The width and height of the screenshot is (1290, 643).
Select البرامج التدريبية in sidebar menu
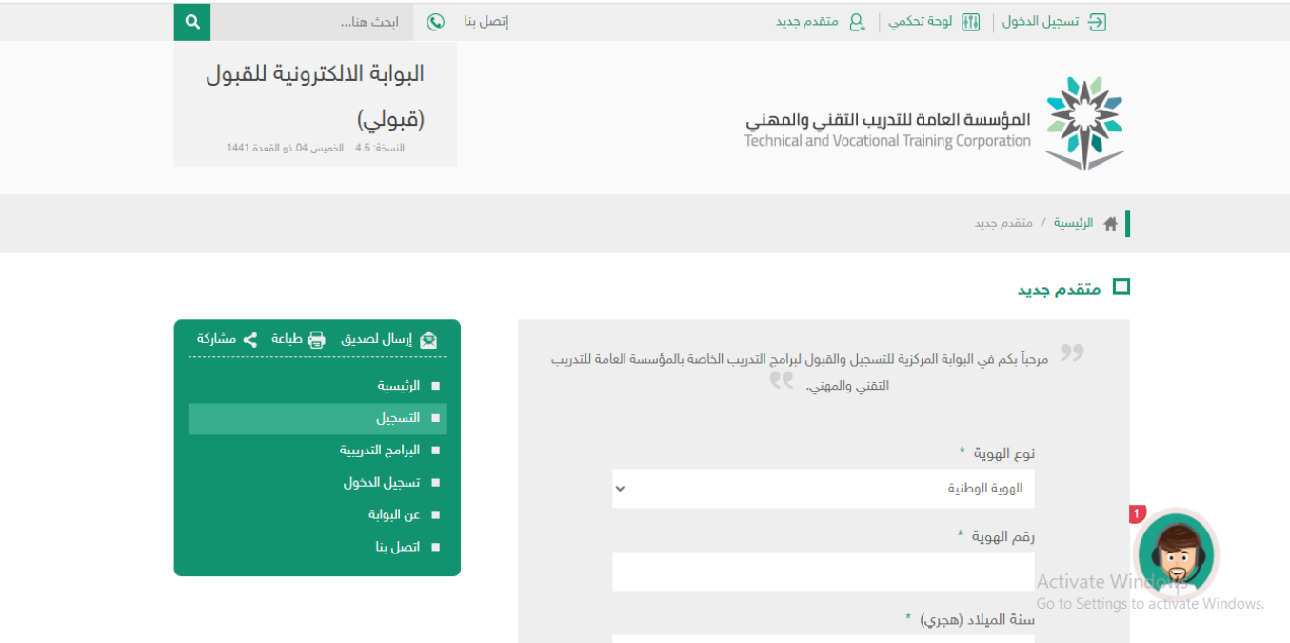(x=380, y=450)
